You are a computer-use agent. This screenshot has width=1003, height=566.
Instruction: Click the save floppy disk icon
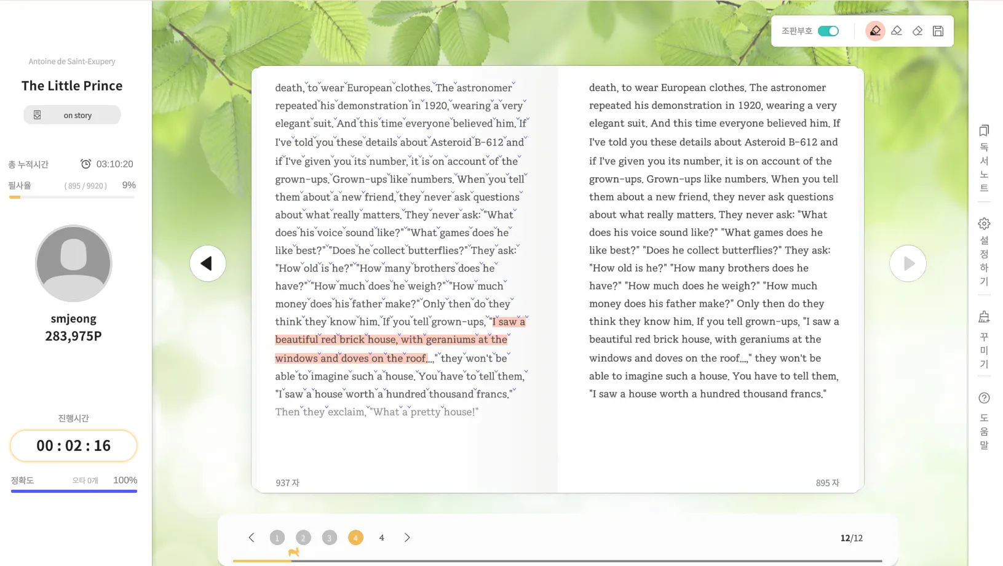coord(938,31)
